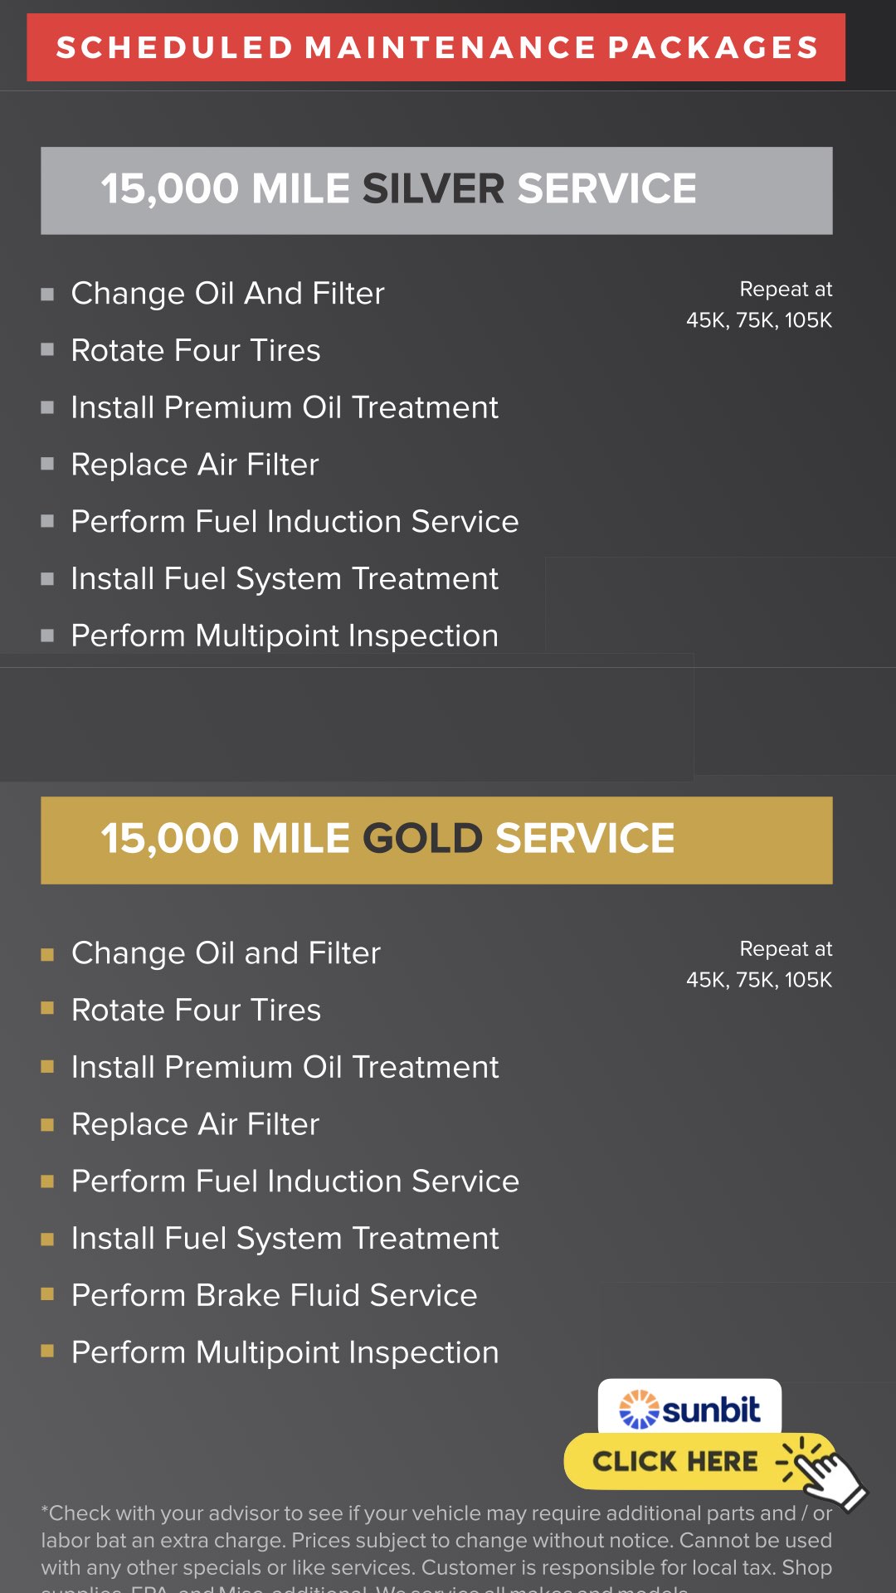Click the Sunbit logo

[x=689, y=1409]
